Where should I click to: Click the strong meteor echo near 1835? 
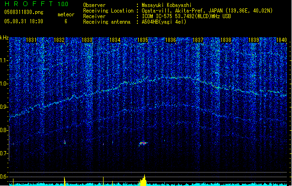tap(143, 143)
